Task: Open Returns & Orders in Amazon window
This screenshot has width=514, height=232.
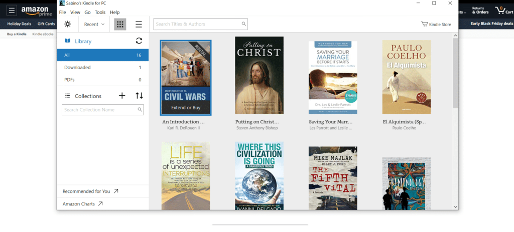Action: (480, 10)
